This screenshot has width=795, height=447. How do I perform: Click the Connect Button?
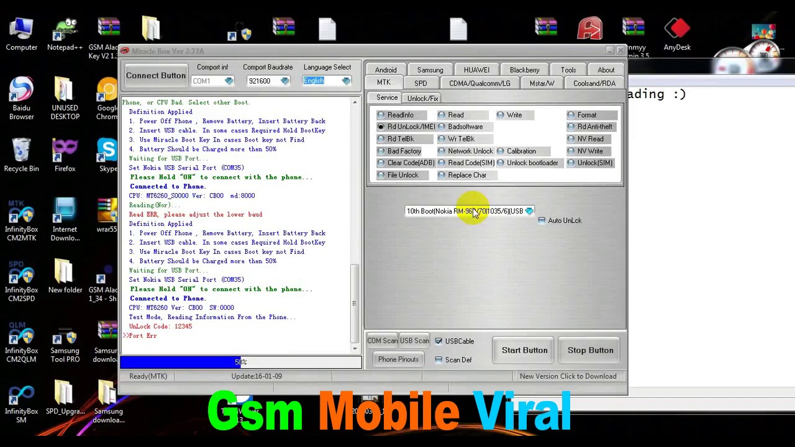coord(156,76)
